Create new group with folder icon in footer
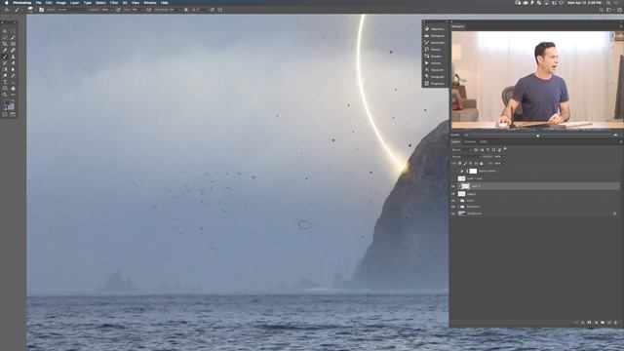Screen dimensions: 624x351 point(603,323)
